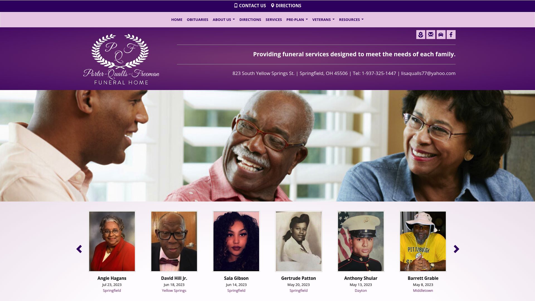Advance obituary carousel with right arrow
Screen dimensions: 535x301
pyautogui.click(x=456, y=249)
